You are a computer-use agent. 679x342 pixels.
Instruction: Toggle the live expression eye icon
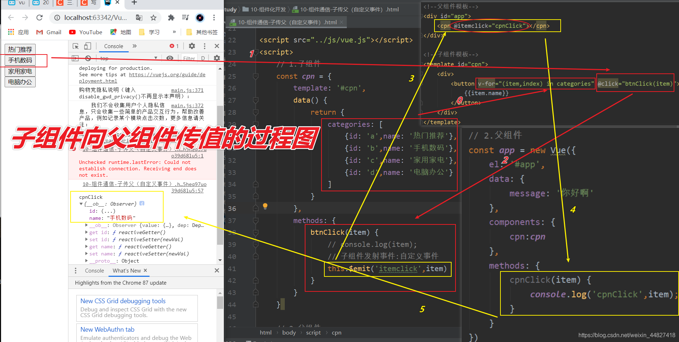[170, 58]
